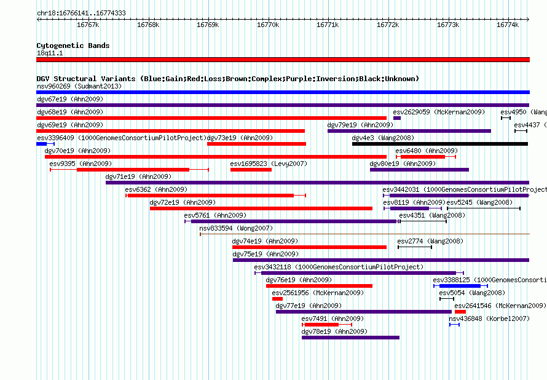Click the esv9395 (Ahn2009) variant label

pyautogui.click(x=81, y=164)
